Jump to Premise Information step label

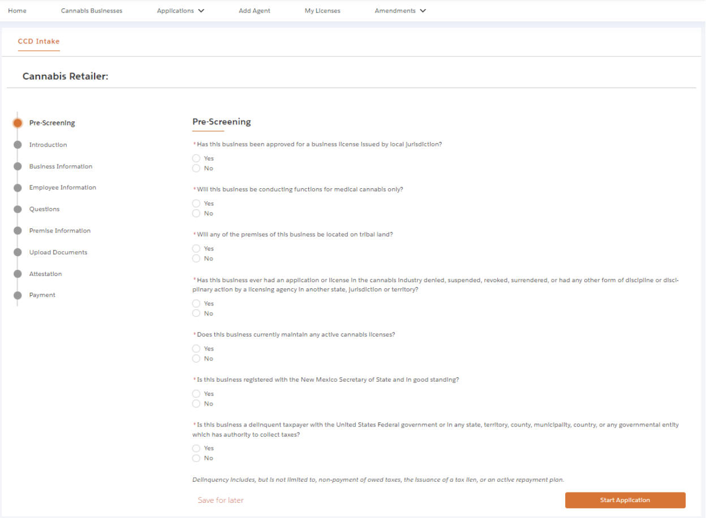point(60,231)
